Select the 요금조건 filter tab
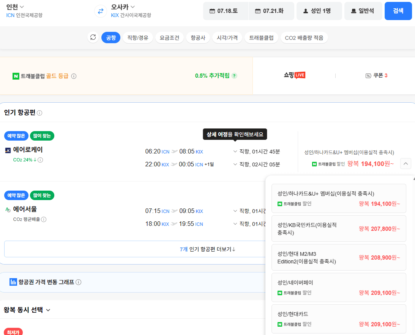The image size is (415, 335). [x=169, y=38]
